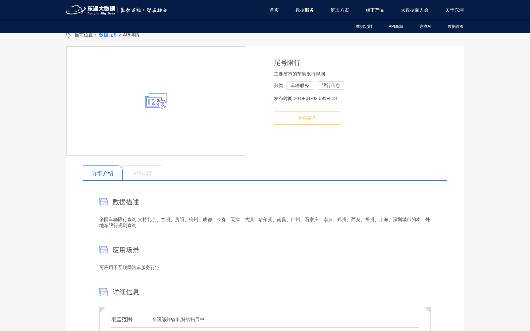Image resolution: width=530 pixels, height=331 pixels.
Task: Click the Donghu Big Data logo
Action: coord(117,10)
